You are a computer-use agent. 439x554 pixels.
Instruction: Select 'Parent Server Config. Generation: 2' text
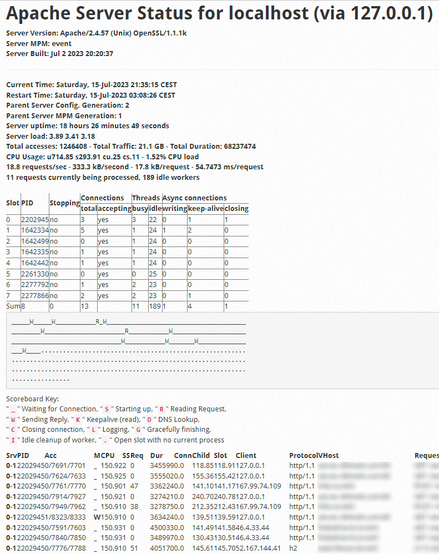coord(68,105)
